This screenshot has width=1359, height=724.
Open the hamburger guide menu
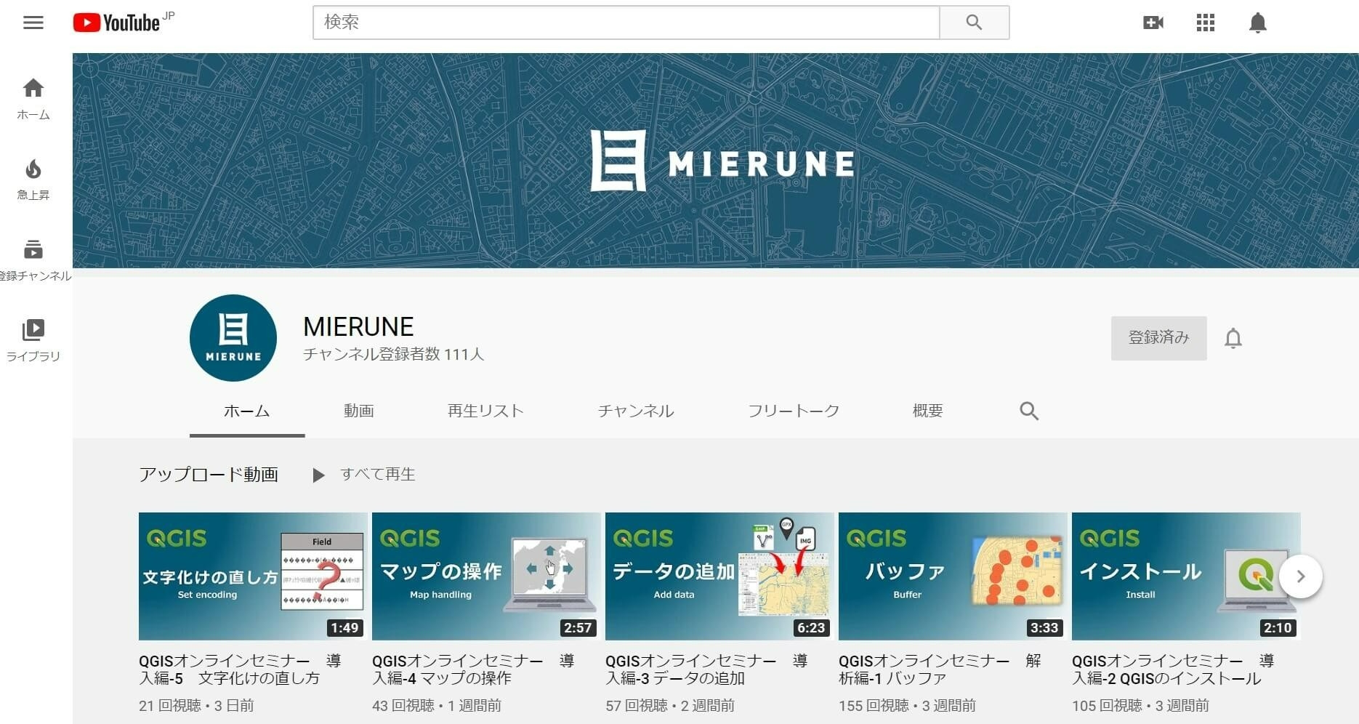33,23
